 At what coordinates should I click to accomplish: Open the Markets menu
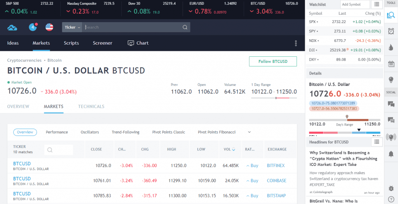(41, 43)
